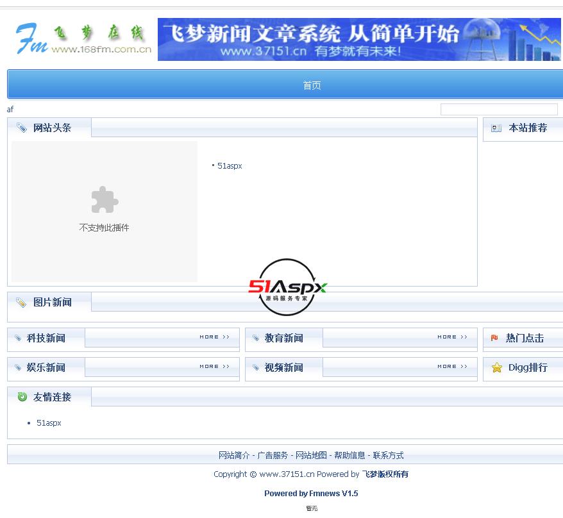Screen dimensions: 563x518
Task: Open MORE for 娱乐新闻
Action: [x=214, y=366]
